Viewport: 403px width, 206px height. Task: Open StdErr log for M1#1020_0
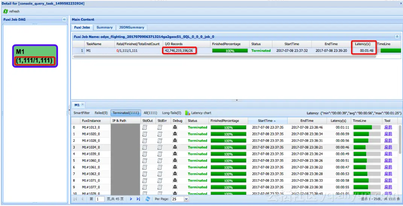click(160, 134)
